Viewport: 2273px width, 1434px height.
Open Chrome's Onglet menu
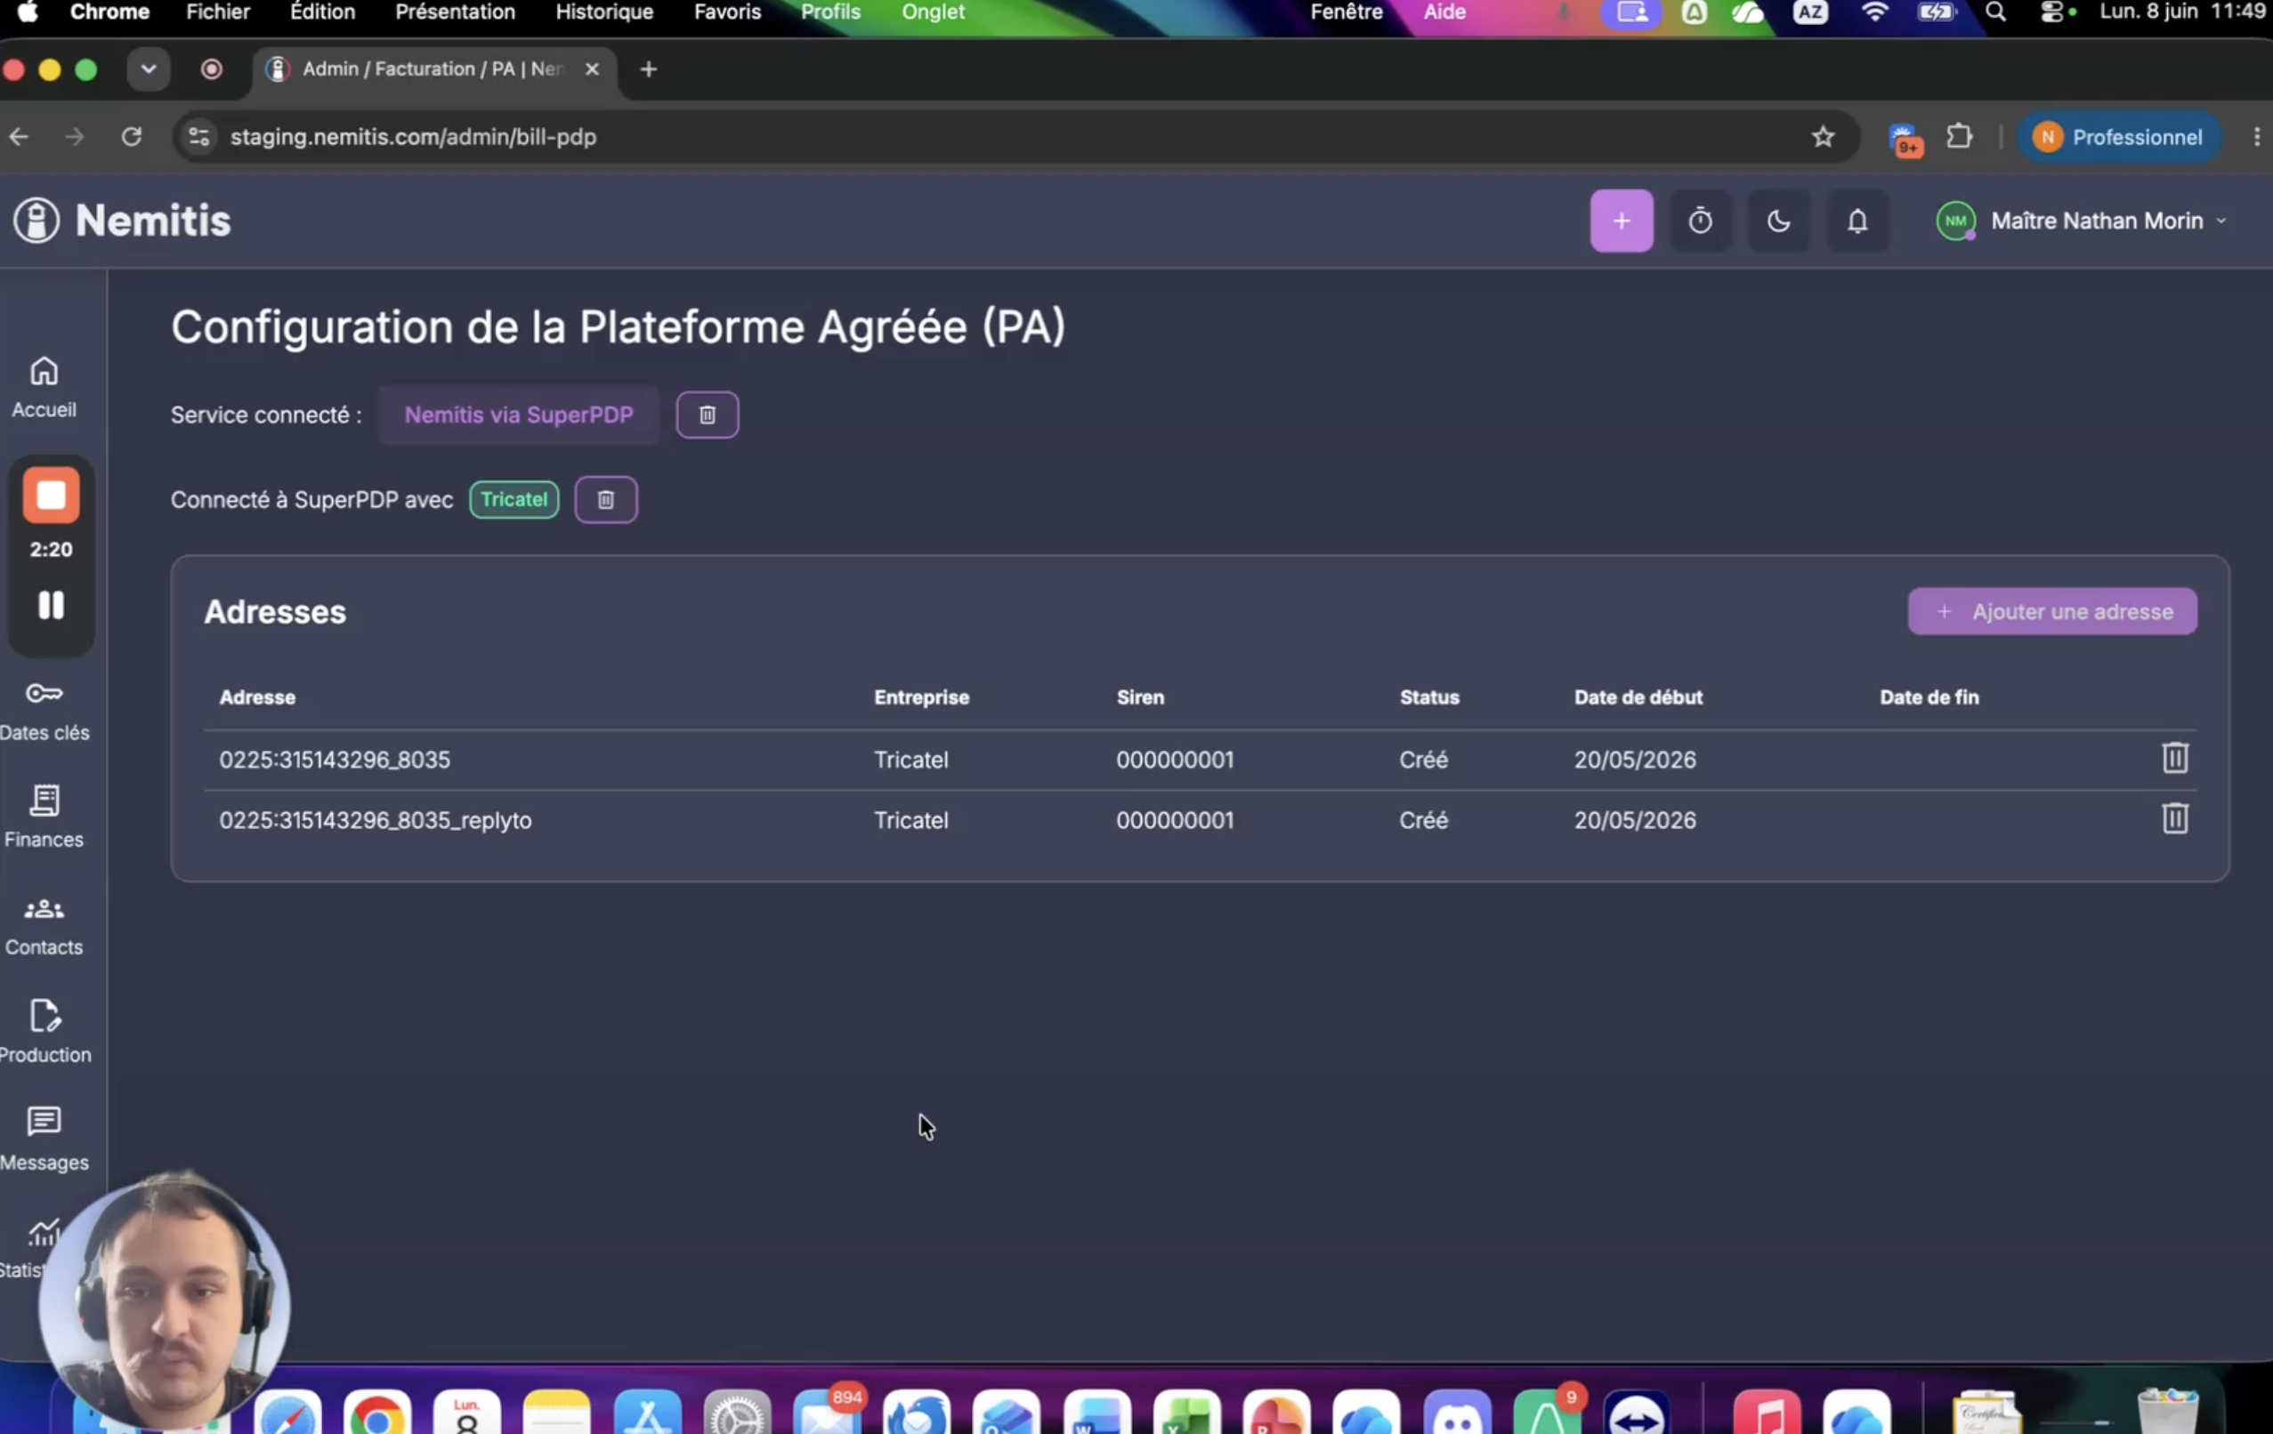933,12
